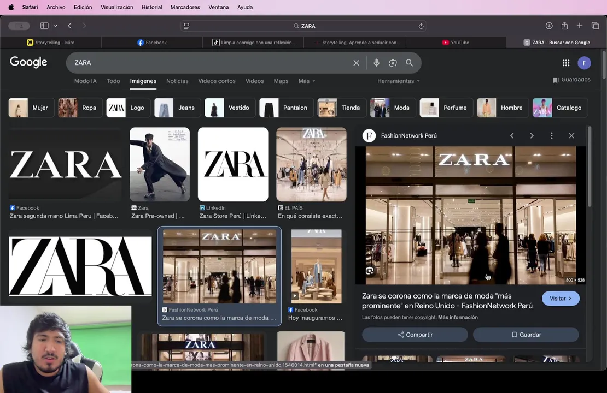Show previous image in preview panel
The width and height of the screenshot is (607, 393).
pos(512,135)
